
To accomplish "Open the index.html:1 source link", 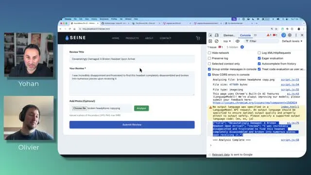I will (290, 107).
